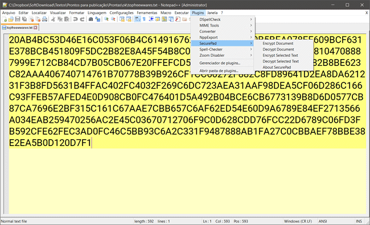Click the Copy toolbar icon
370x225 pixels.
coord(60,19)
